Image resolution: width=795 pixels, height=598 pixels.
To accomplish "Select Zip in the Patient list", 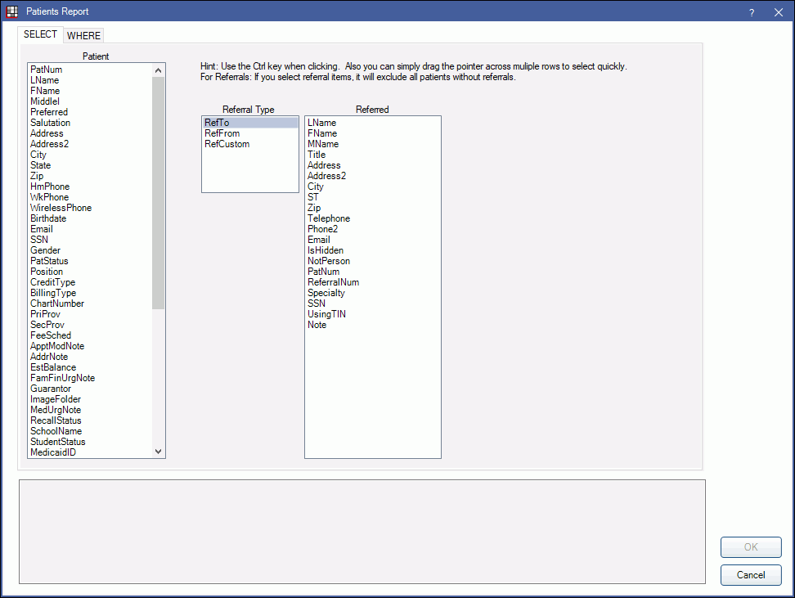I will [90, 176].
